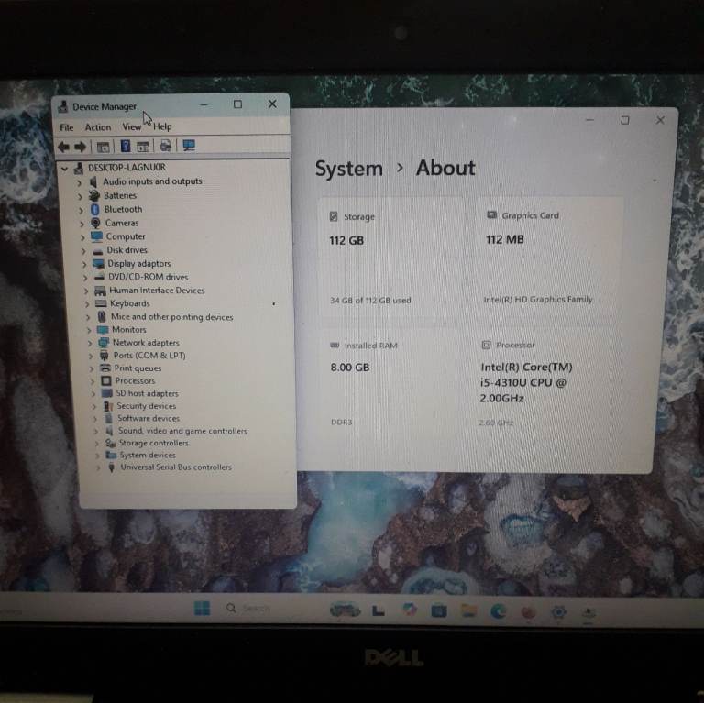Open the View menu
The width and height of the screenshot is (704, 703).
pyautogui.click(x=132, y=127)
